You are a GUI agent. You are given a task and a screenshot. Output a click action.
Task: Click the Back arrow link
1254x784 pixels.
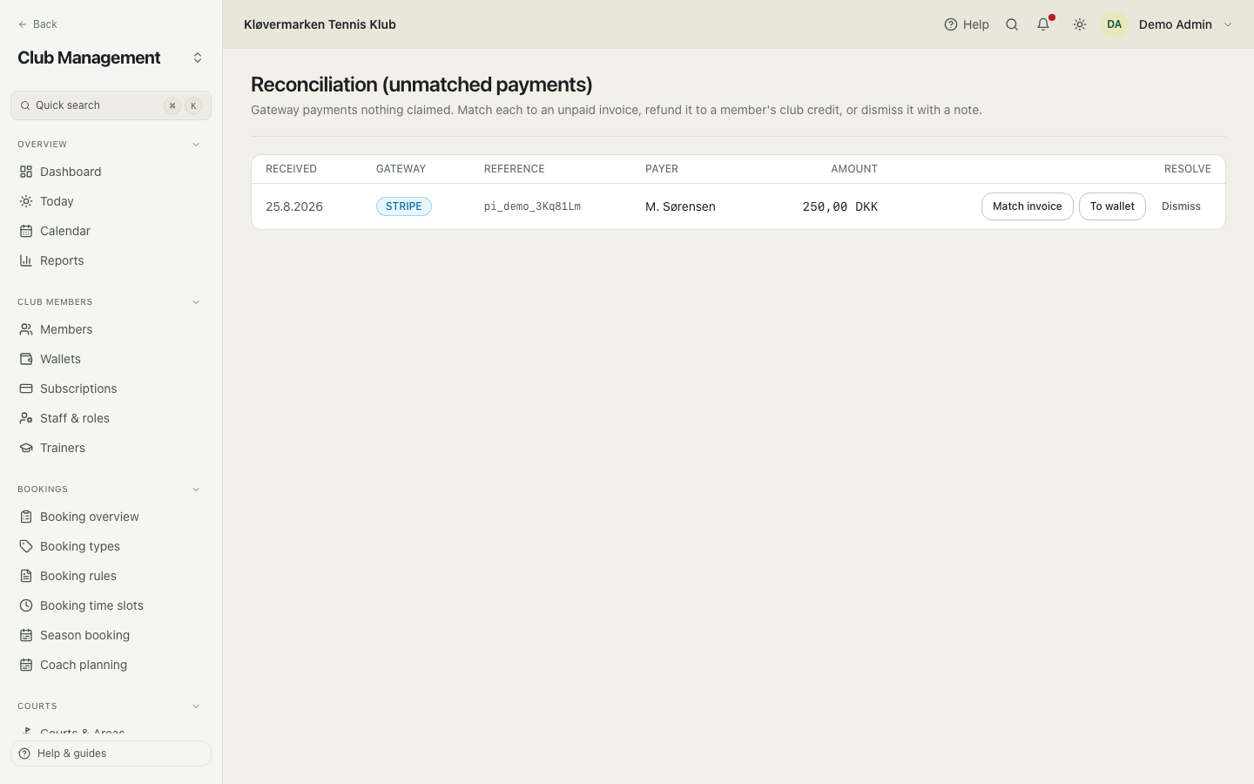(37, 24)
